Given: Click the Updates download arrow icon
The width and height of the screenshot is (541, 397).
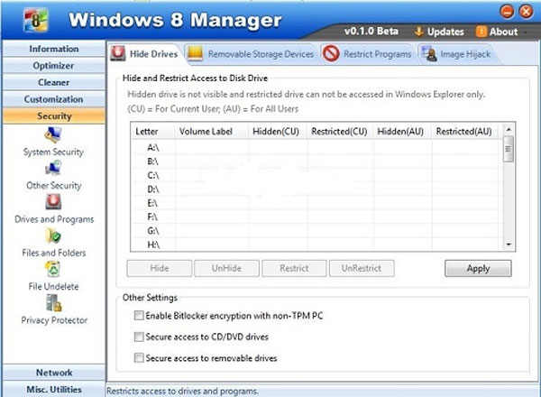Looking at the screenshot, I should click(x=419, y=32).
